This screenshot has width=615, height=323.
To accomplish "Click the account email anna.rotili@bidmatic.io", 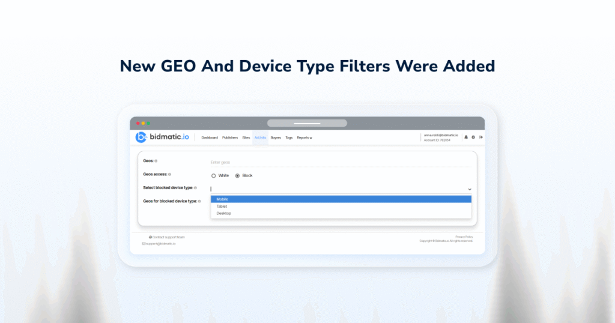I will coord(441,135).
